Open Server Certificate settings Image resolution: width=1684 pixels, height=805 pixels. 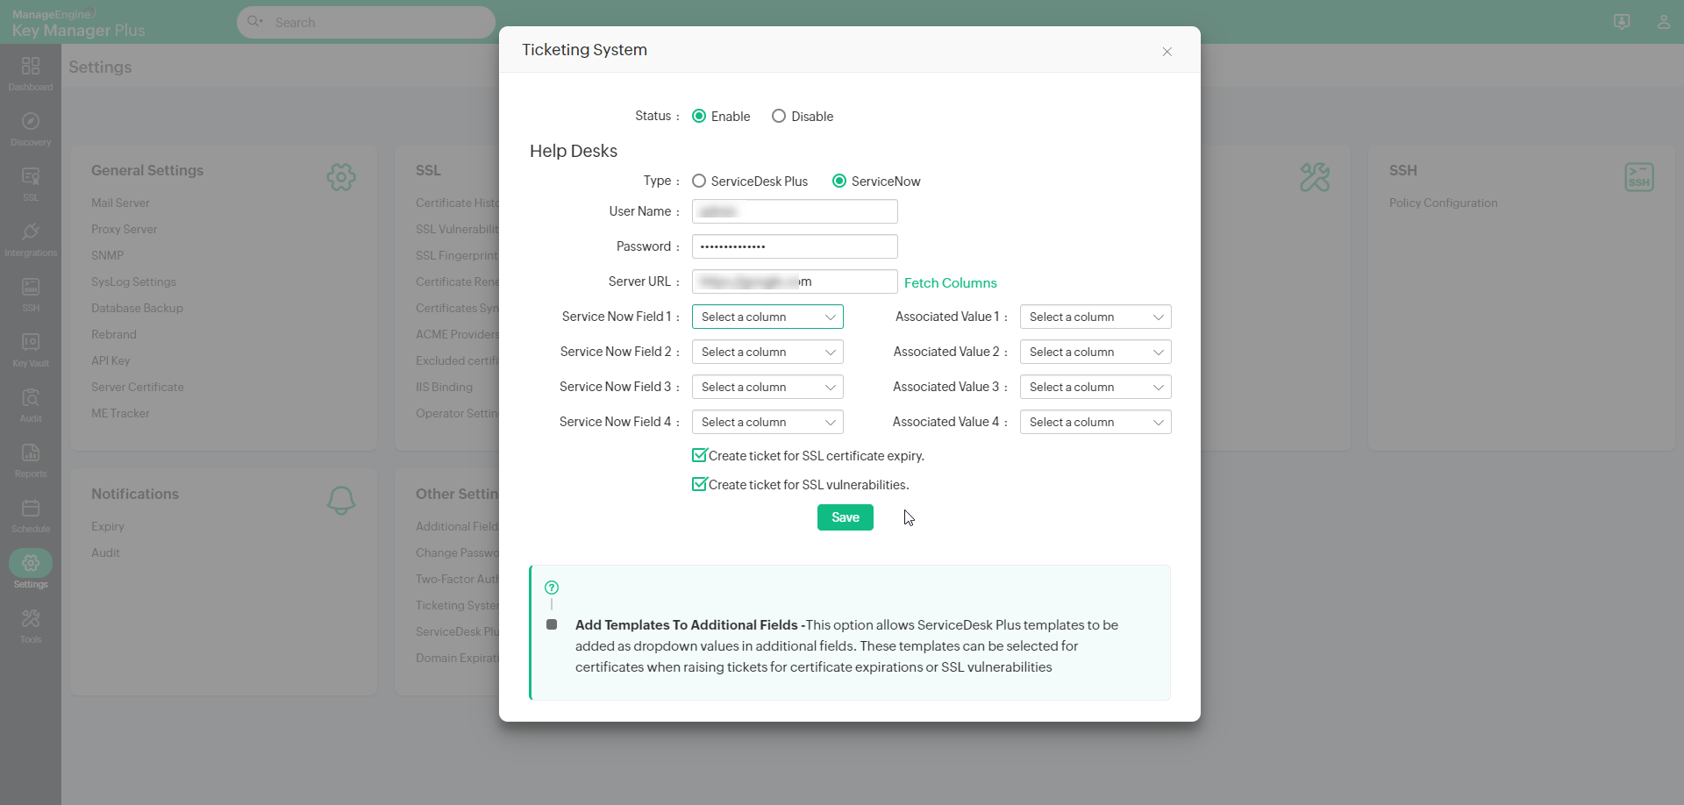point(138,387)
